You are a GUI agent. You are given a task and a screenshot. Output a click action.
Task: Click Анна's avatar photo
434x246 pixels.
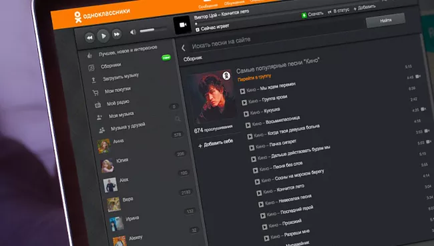[x=103, y=146]
